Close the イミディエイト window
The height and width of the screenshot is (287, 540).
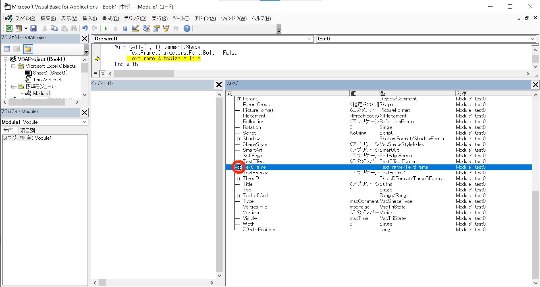click(219, 85)
